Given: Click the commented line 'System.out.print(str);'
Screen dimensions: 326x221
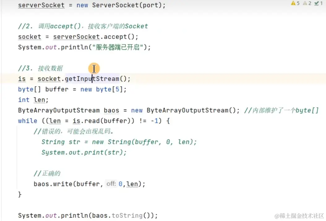Looking at the screenshot, I should coord(84,152).
